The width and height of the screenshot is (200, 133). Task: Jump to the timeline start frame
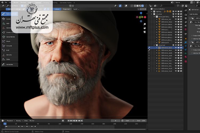point(69,121)
